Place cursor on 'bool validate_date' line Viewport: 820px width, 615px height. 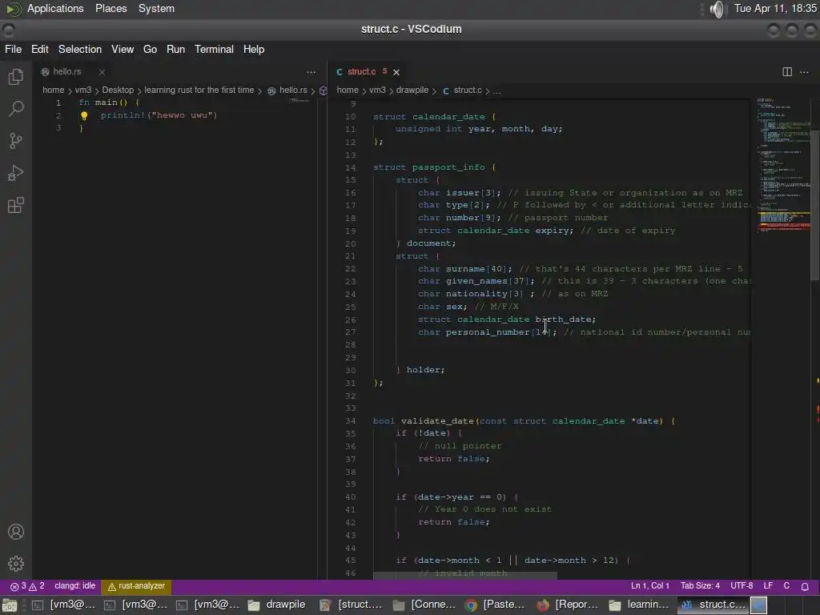524,421
